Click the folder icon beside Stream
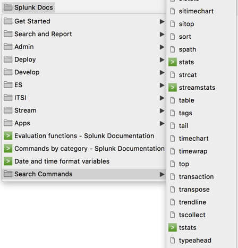Image resolution: width=238 pixels, height=248 pixels. tap(8, 110)
